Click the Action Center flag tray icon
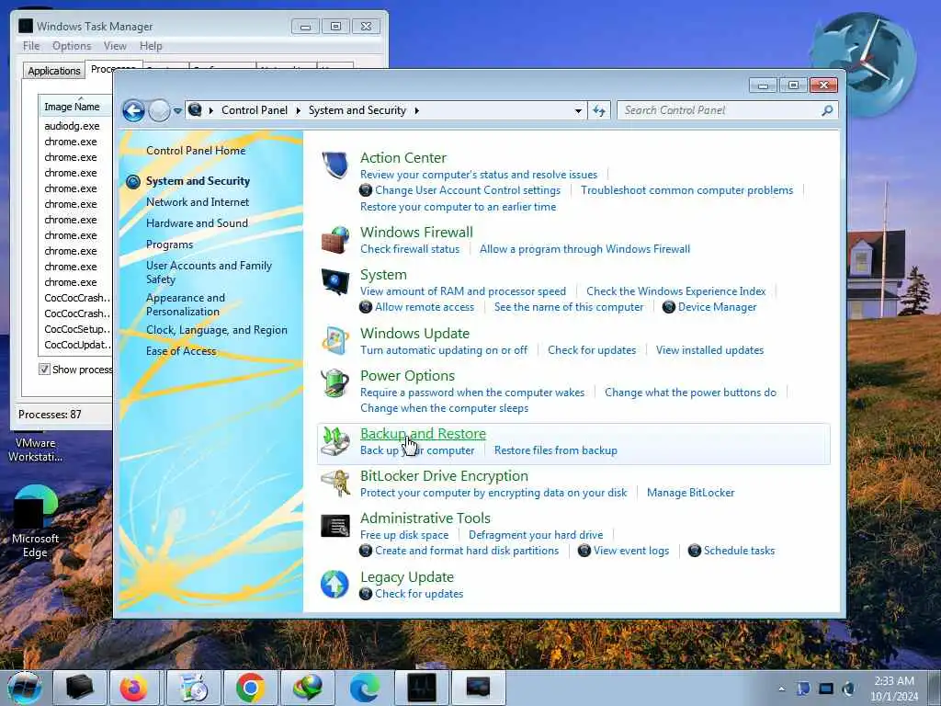The width and height of the screenshot is (941, 706). click(x=803, y=689)
